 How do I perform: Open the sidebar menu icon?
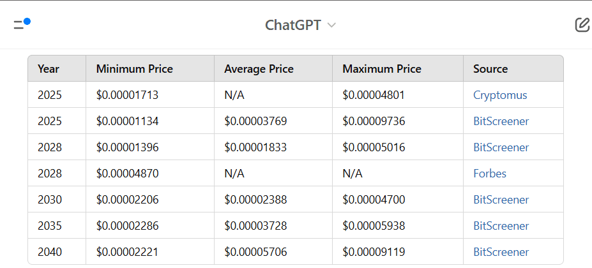pyautogui.click(x=21, y=24)
